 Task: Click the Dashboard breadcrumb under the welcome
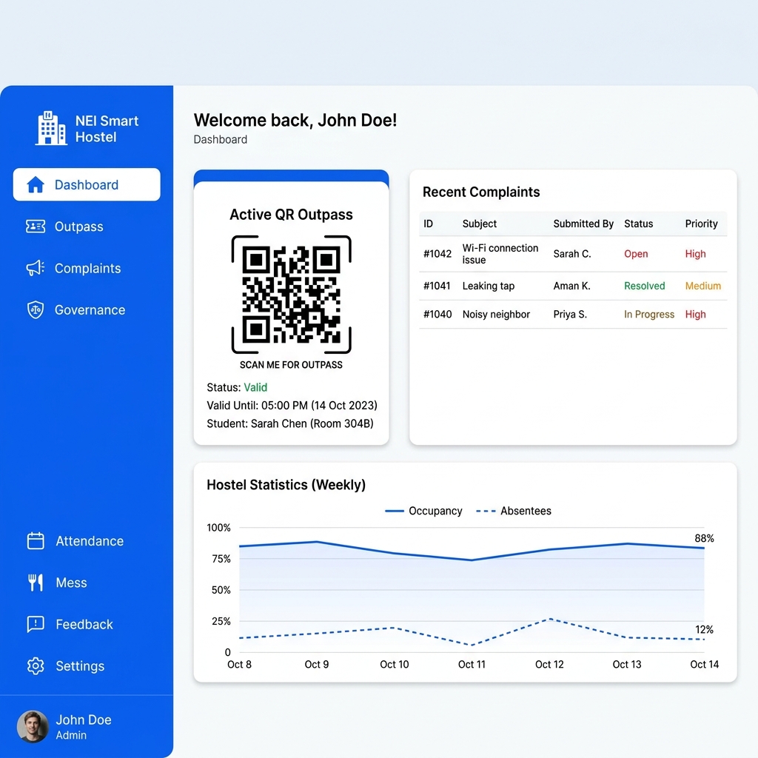(x=221, y=139)
